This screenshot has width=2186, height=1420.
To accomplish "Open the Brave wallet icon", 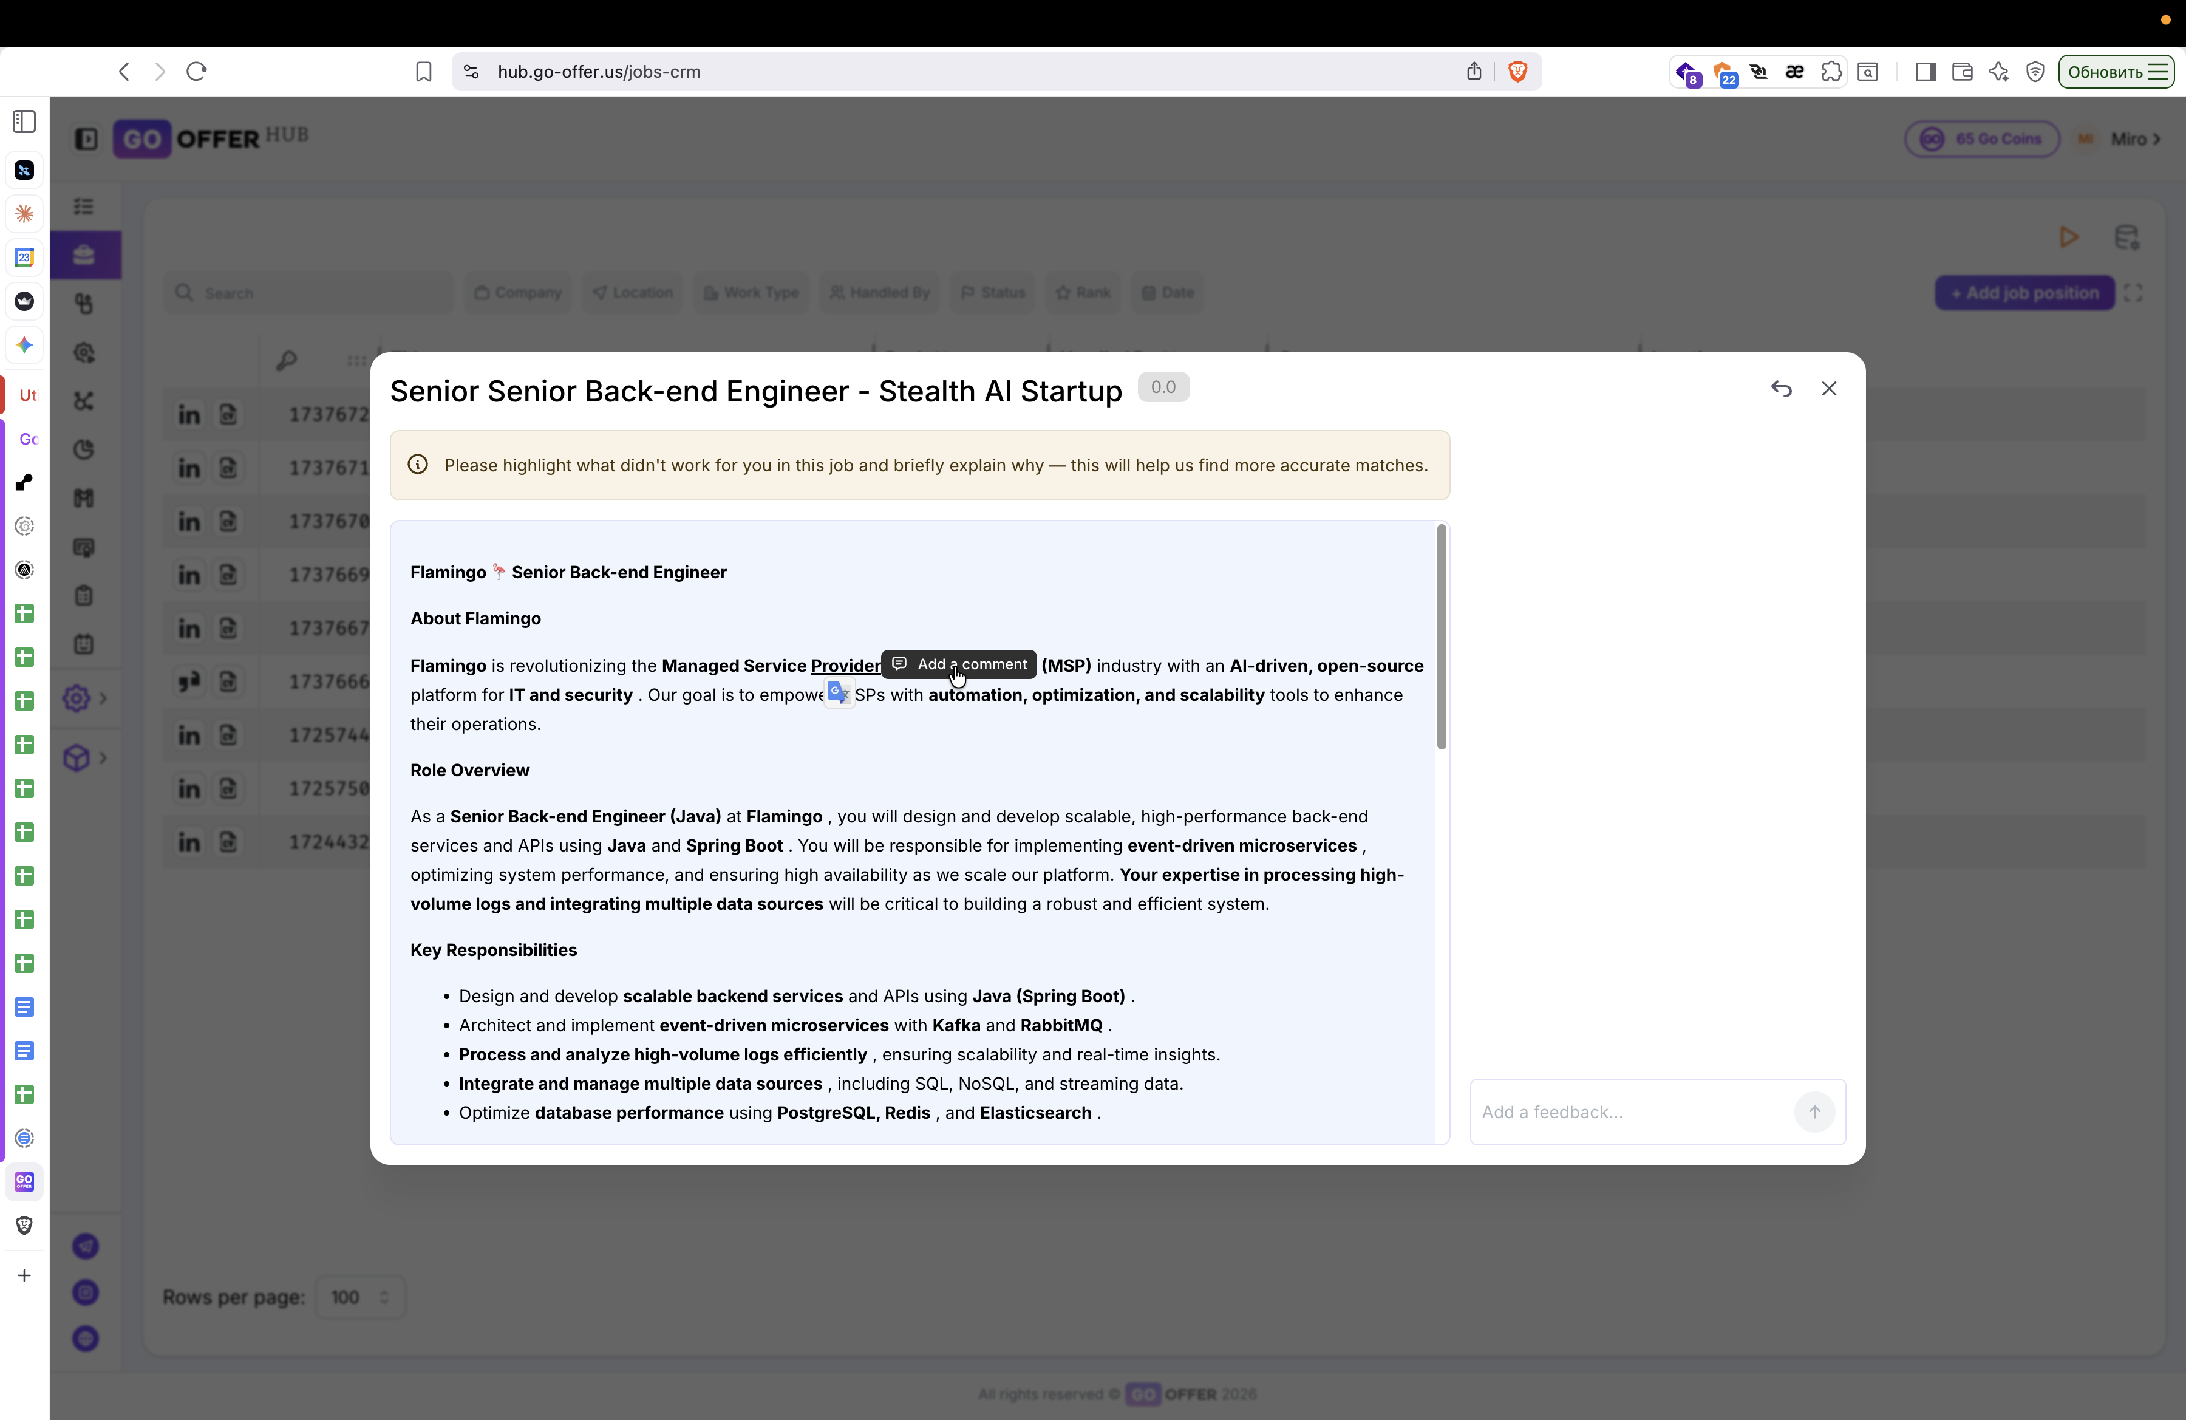I will coord(1962,72).
